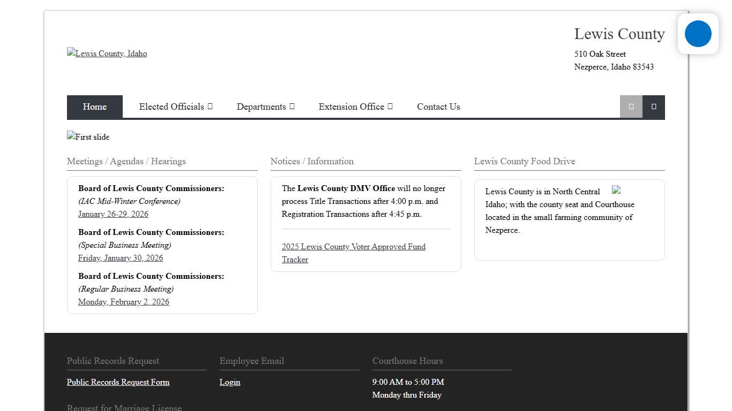The image size is (732, 411).
Task: Expand the Extension Office menu
Action: click(355, 106)
